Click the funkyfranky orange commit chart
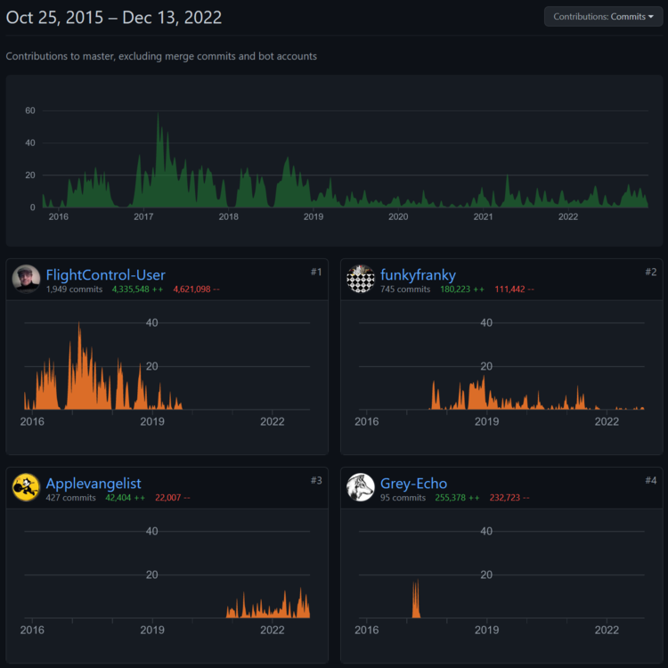The height and width of the screenshot is (668, 668). coord(537,393)
